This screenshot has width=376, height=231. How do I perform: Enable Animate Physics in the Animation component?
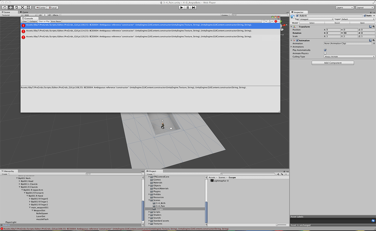point(325,54)
